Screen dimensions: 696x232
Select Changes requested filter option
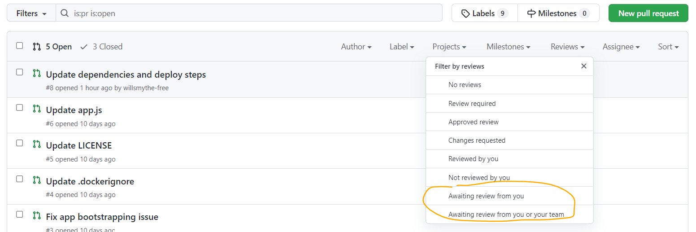tap(509, 140)
